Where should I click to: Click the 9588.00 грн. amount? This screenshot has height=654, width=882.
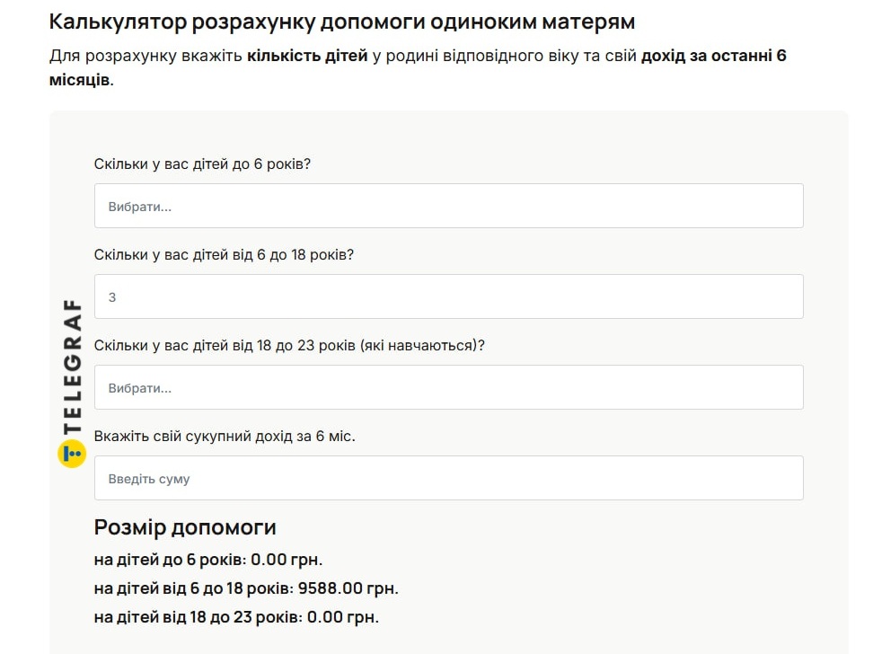click(348, 589)
